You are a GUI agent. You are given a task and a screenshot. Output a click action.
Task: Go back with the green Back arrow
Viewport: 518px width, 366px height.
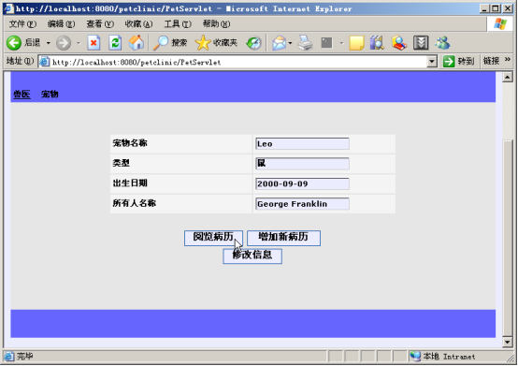click(14, 43)
